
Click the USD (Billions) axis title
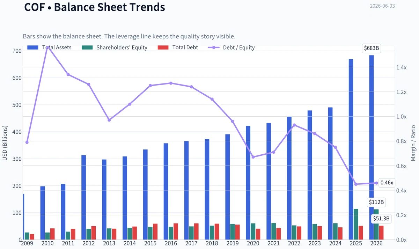click(x=5, y=144)
